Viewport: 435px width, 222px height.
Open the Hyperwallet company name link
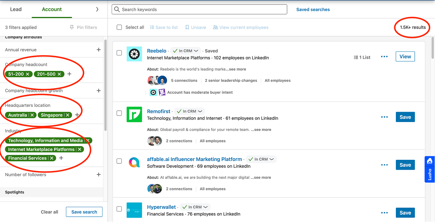161,207
